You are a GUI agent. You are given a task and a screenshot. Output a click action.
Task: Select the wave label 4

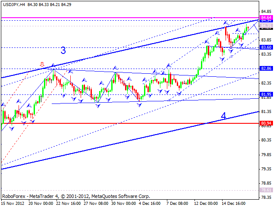pyautogui.click(x=223, y=116)
